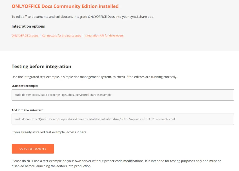The height and width of the screenshot is (171, 239).
Task: Focus the autostart sed command field
Action: (123, 119)
